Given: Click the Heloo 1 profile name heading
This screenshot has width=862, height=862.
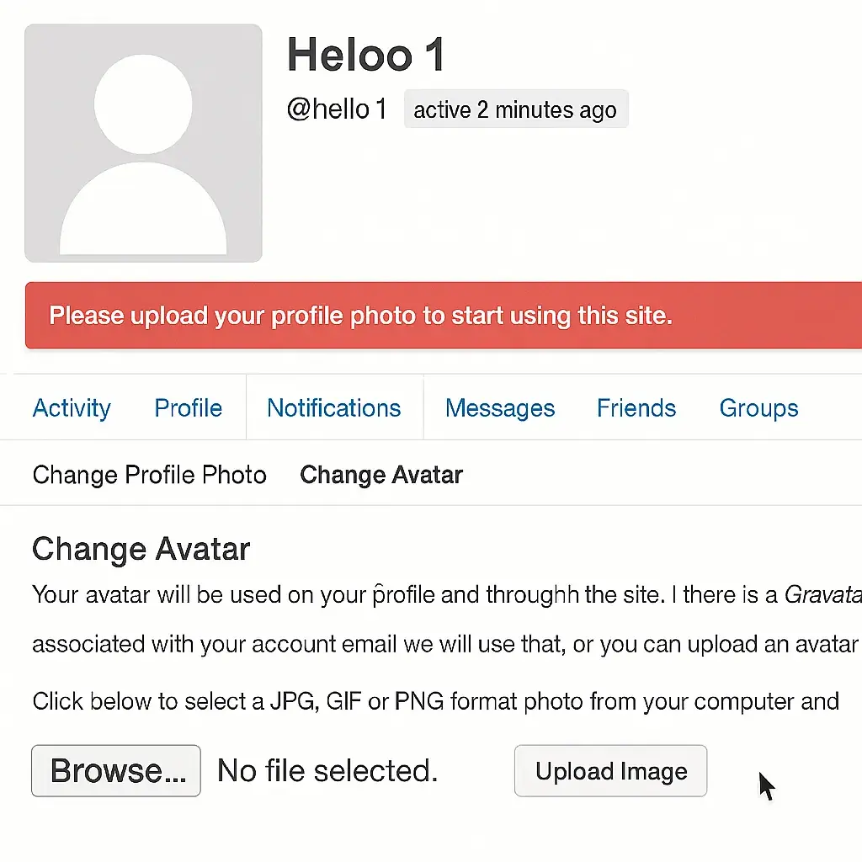Looking at the screenshot, I should click(365, 55).
